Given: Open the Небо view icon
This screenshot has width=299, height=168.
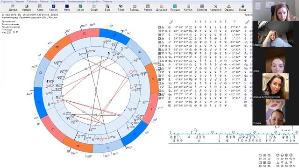Looking at the screenshot, I should (x=67, y=7).
